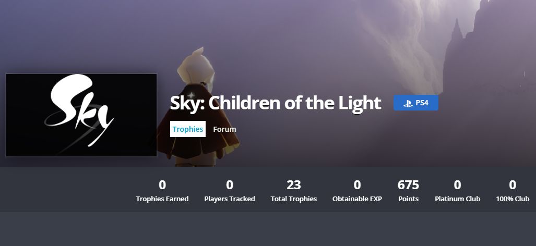Click the Points label
This screenshot has height=246, width=536.
tap(408, 199)
